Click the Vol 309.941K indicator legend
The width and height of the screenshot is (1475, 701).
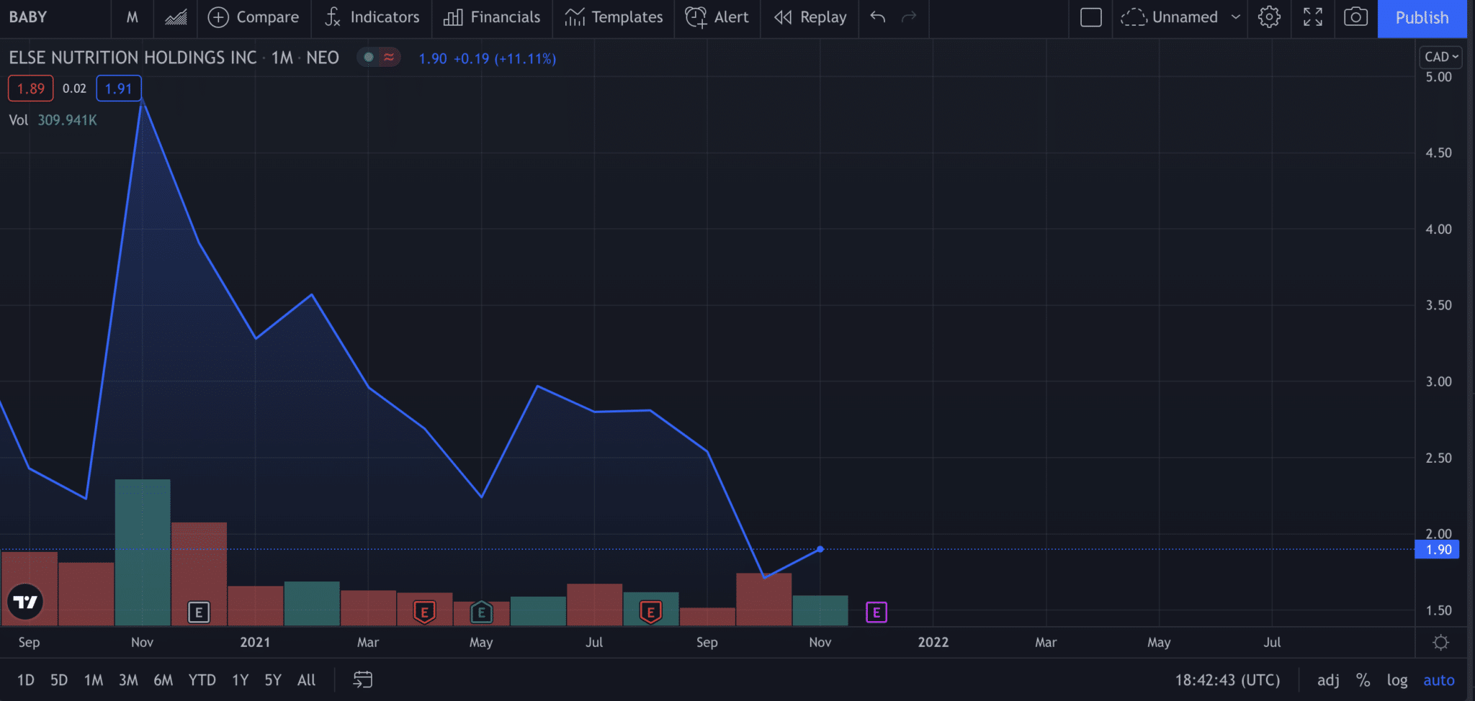(x=53, y=120)
